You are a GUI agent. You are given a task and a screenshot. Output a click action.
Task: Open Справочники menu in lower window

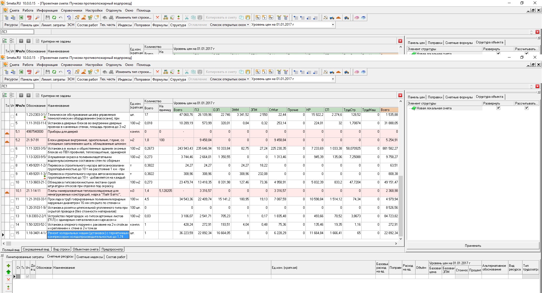(x=71, y=65)
